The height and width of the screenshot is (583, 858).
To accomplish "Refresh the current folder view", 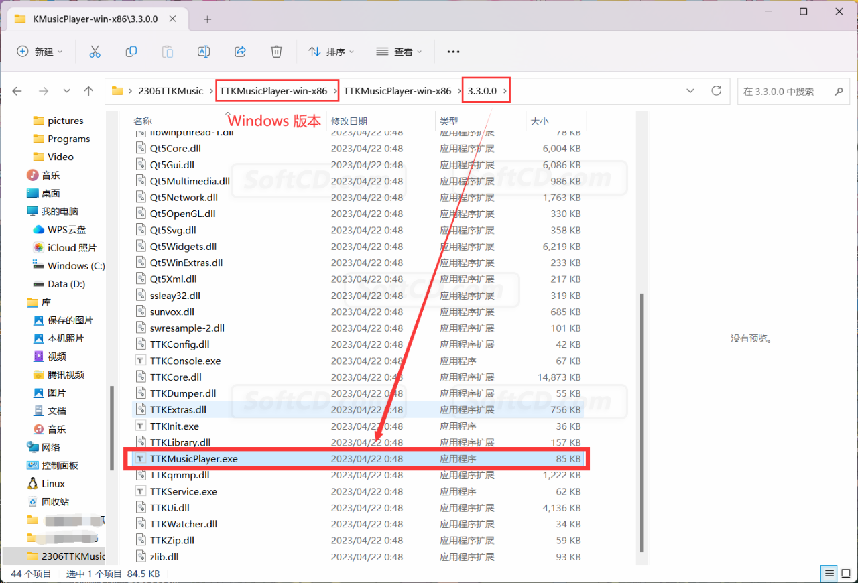I will [x=716, y=91].
